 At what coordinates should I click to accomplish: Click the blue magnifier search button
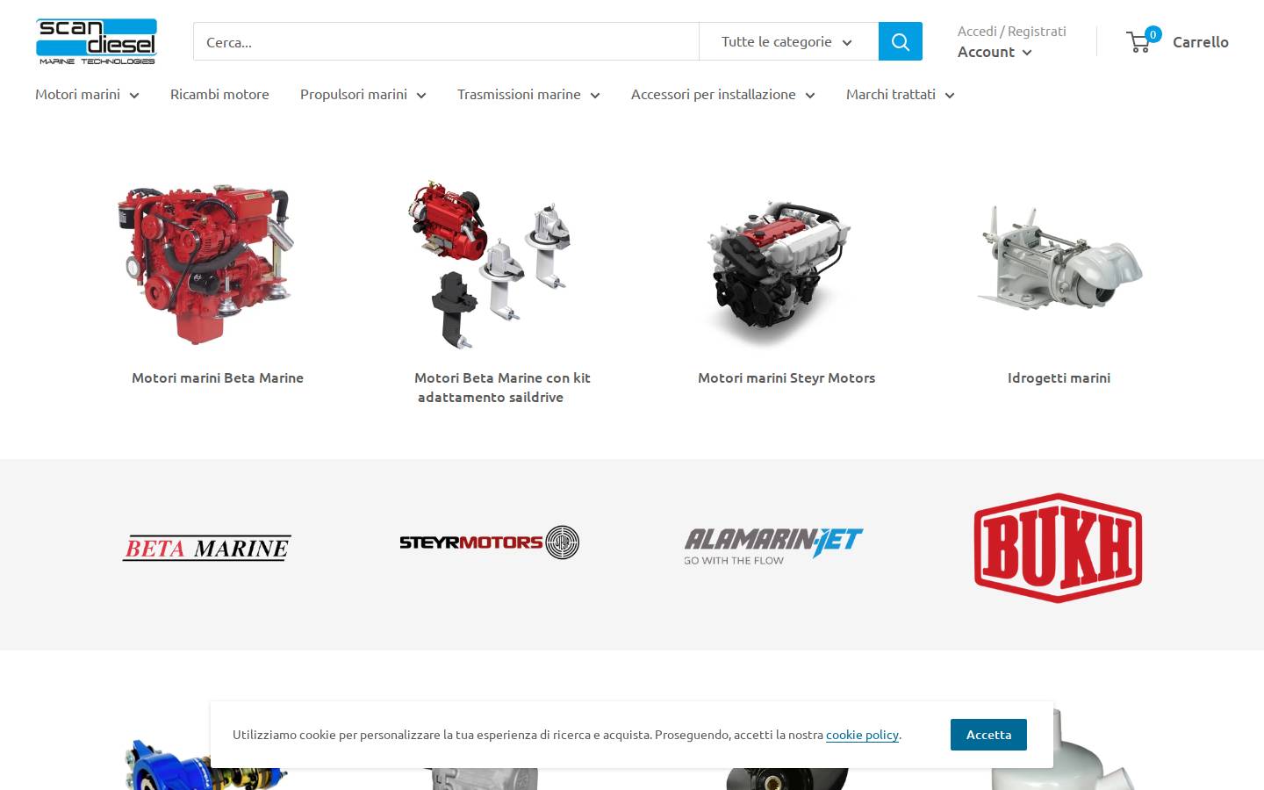(900, 41)
